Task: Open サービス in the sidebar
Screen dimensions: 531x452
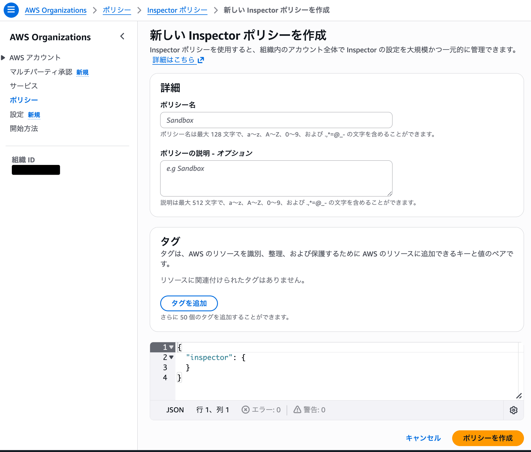Action: (x=24, y=86)
